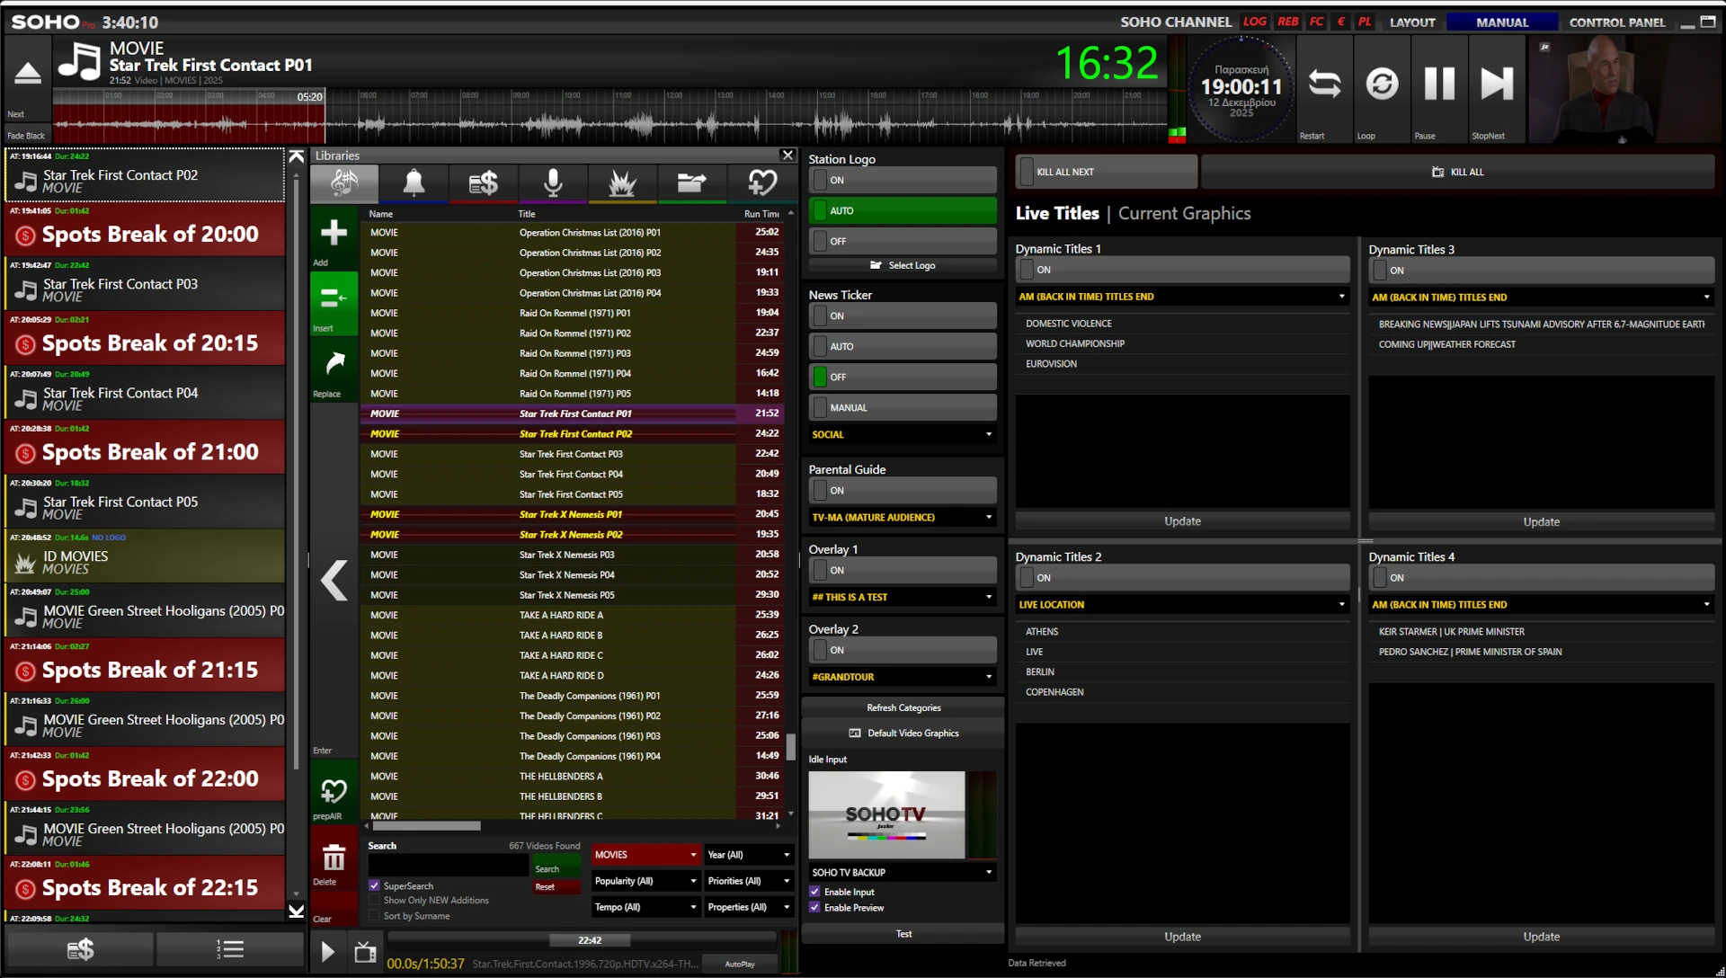The image size is (1726, 978).
Task: Pause the current playback
Action: [1439, 84]
